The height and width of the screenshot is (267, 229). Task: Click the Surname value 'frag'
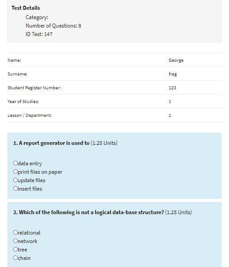[173, 74]
